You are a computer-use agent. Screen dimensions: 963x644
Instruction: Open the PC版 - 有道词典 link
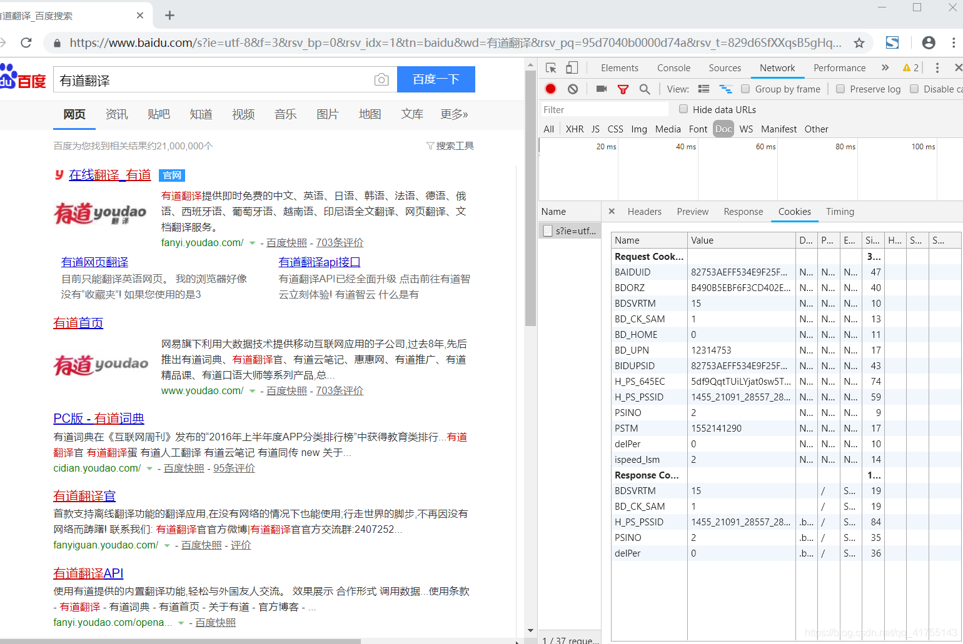click(x=99, y=419)
